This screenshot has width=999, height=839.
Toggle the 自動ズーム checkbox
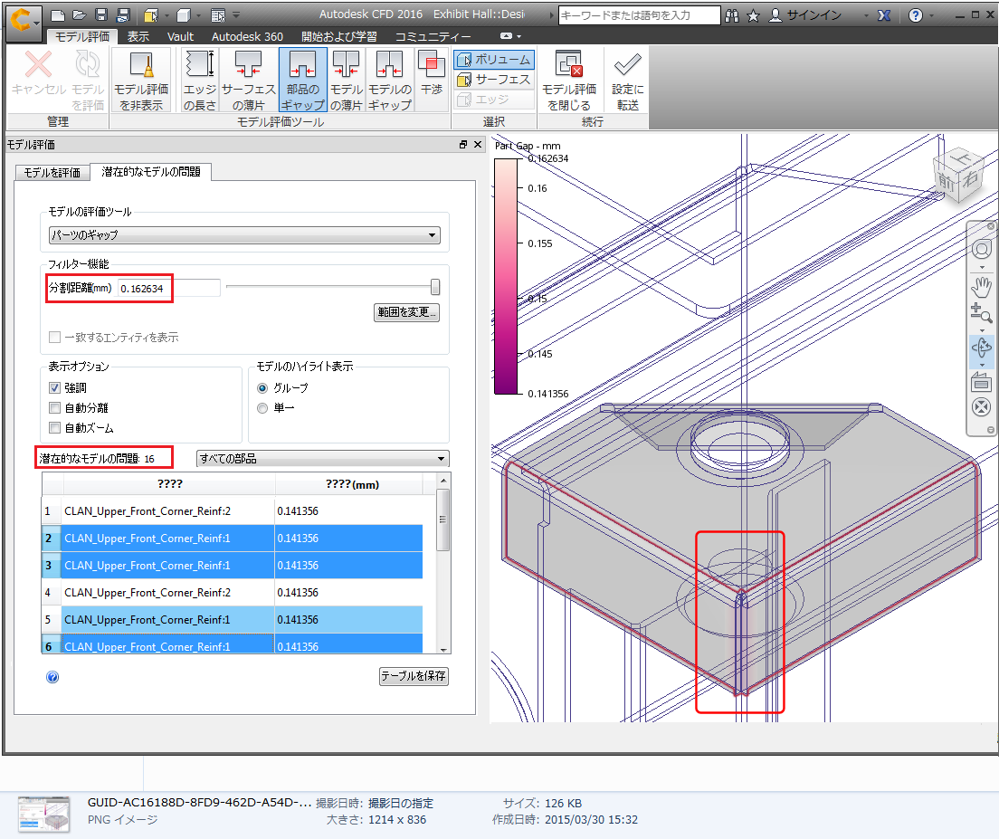[55, 427]
